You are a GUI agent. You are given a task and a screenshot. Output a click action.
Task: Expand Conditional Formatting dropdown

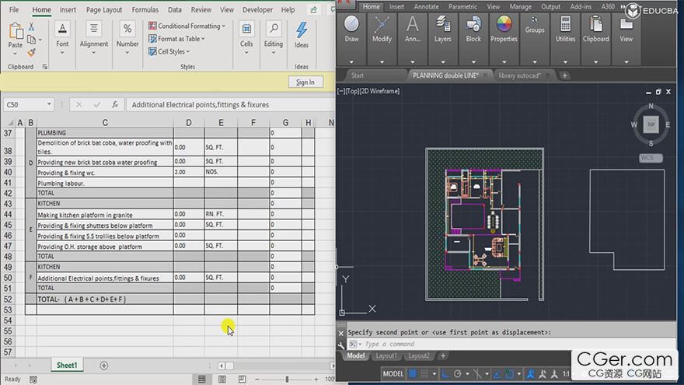click(223, 26)
